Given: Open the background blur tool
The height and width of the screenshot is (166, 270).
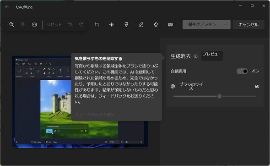Looking at the screenshot, I should pos(171,25).
